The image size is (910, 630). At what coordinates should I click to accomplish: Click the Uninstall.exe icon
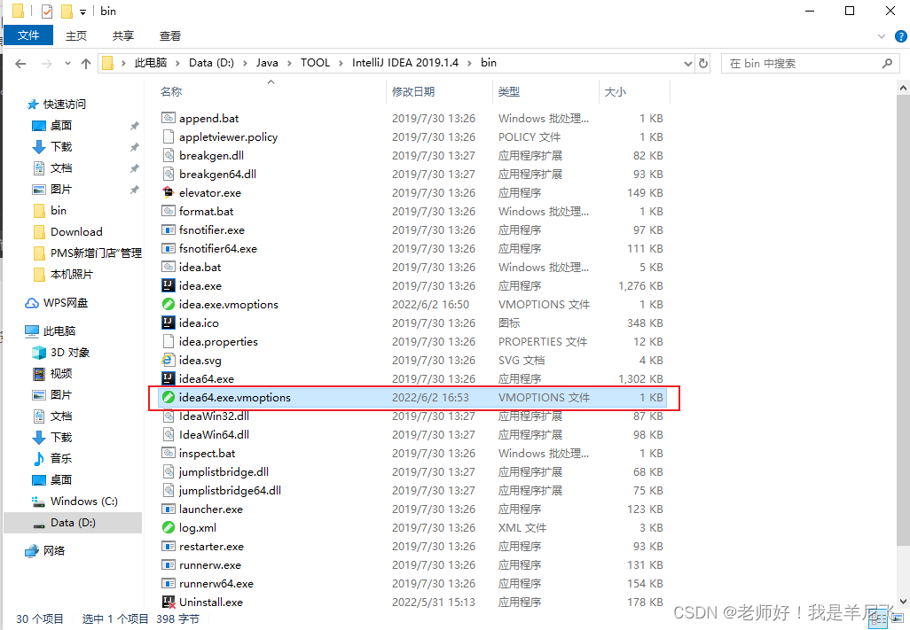click(x=169, y=602)
